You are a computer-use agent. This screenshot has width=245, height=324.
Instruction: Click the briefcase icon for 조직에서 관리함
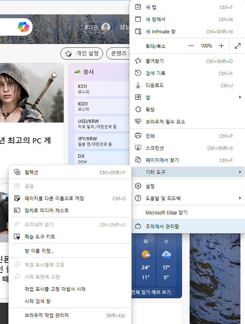coord(138,226)
